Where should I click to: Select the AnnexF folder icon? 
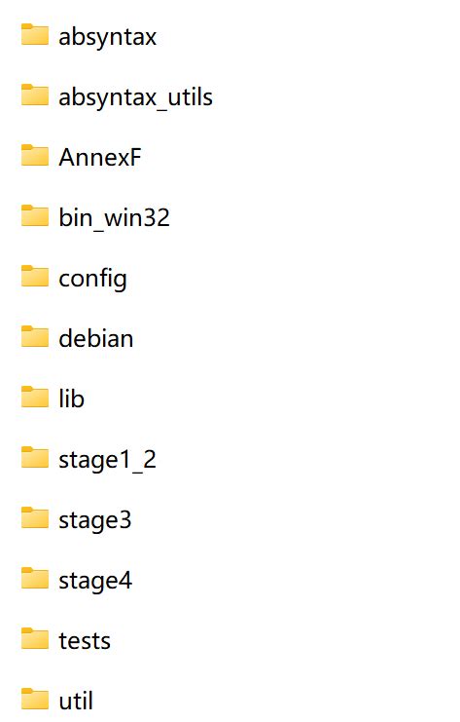coord(35,155)
